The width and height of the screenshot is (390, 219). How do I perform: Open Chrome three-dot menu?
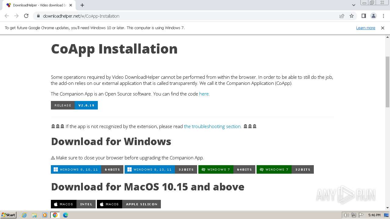383,16
